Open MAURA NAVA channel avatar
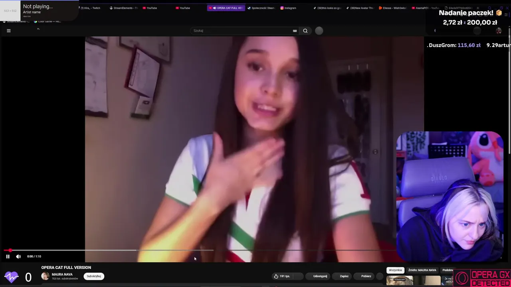 pyautogui.click(x=45, y=276)
